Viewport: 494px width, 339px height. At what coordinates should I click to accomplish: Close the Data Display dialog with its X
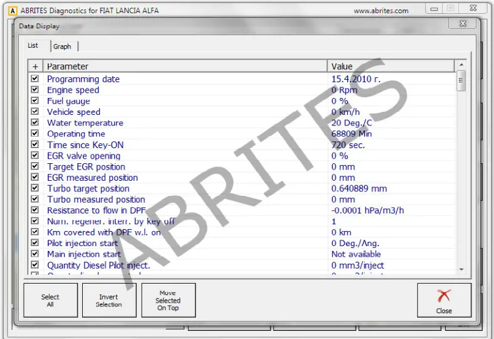(463, 24)
